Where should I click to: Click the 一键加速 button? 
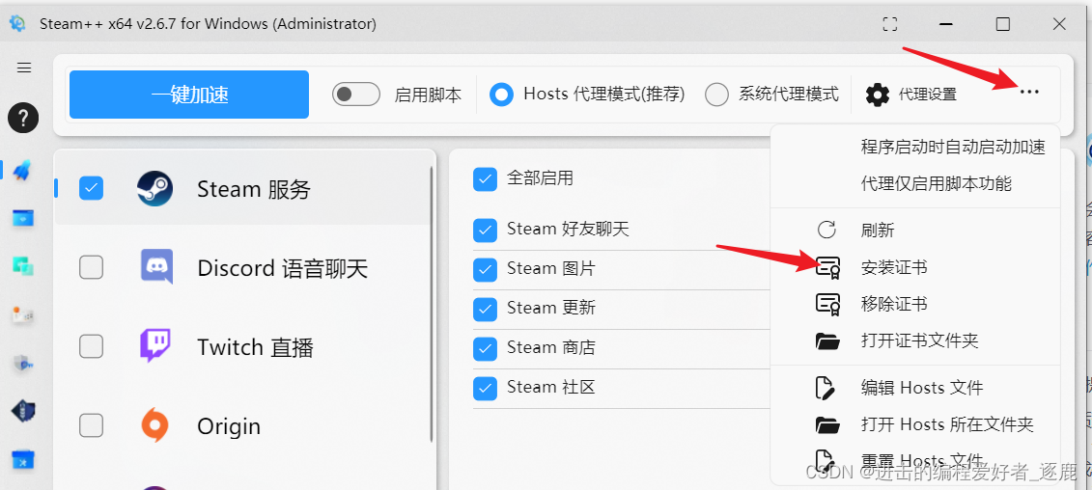(188, 95)
